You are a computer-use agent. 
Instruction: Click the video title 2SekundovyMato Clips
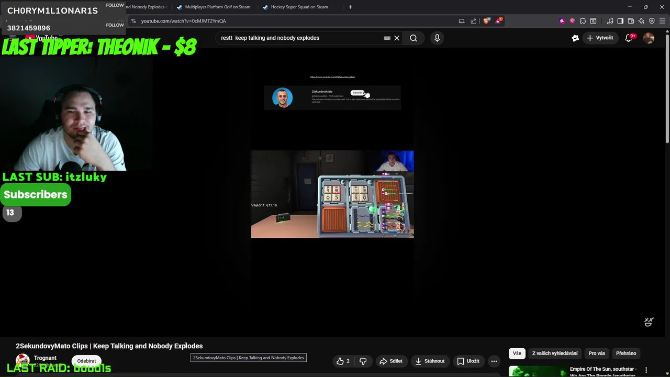click(109, 346)
